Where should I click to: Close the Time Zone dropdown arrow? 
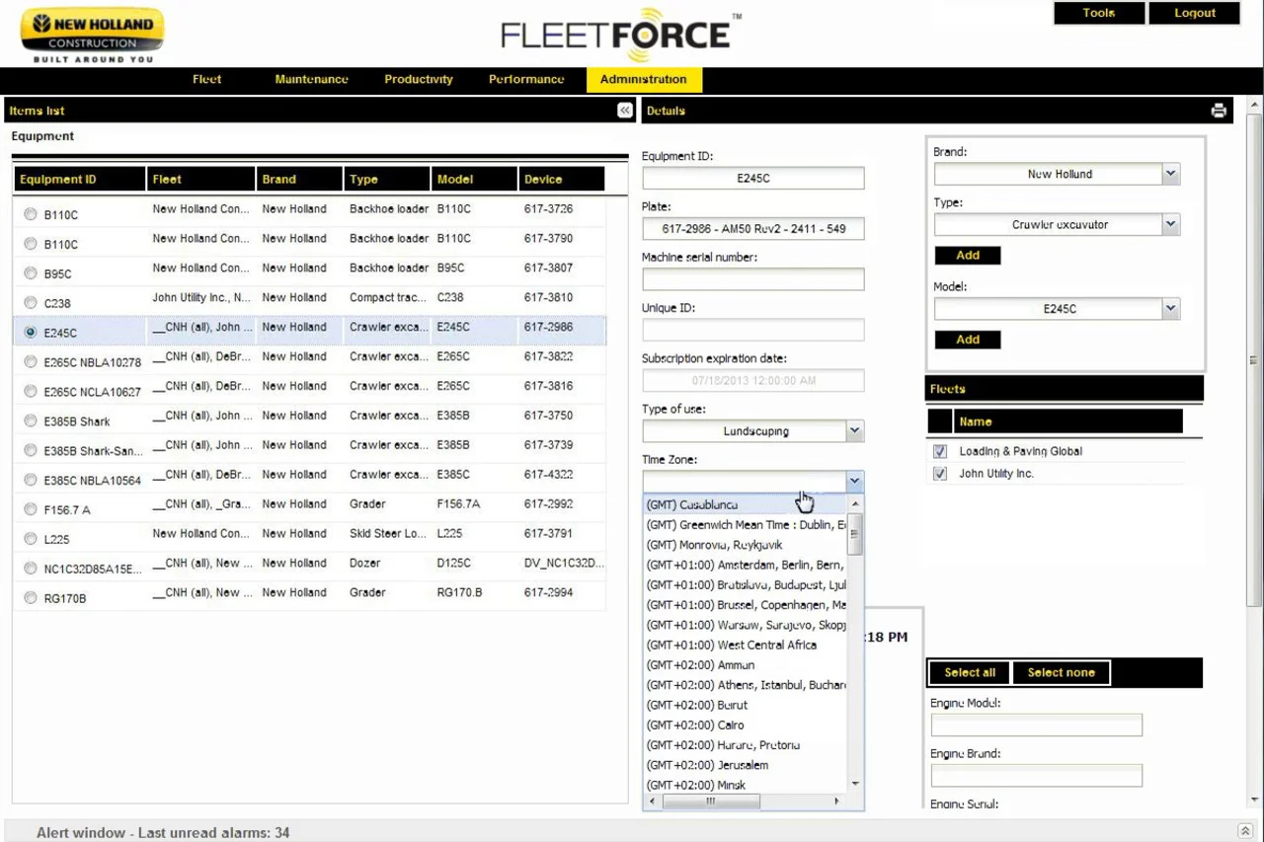pyautogui.click(x=855, y=481)
